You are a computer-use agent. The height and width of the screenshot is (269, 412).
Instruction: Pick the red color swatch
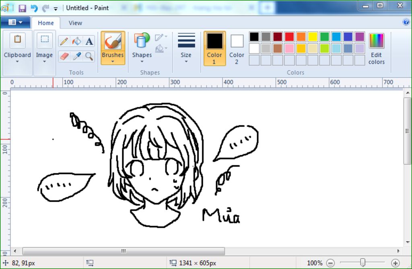pyautogui.click(x=289, y=37)
